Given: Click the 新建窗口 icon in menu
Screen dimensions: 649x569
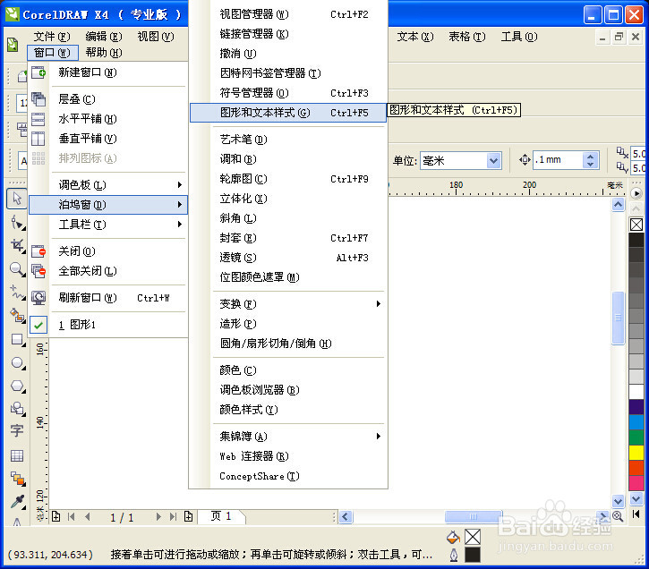Looking at the screenshot, I should (38, 72).
